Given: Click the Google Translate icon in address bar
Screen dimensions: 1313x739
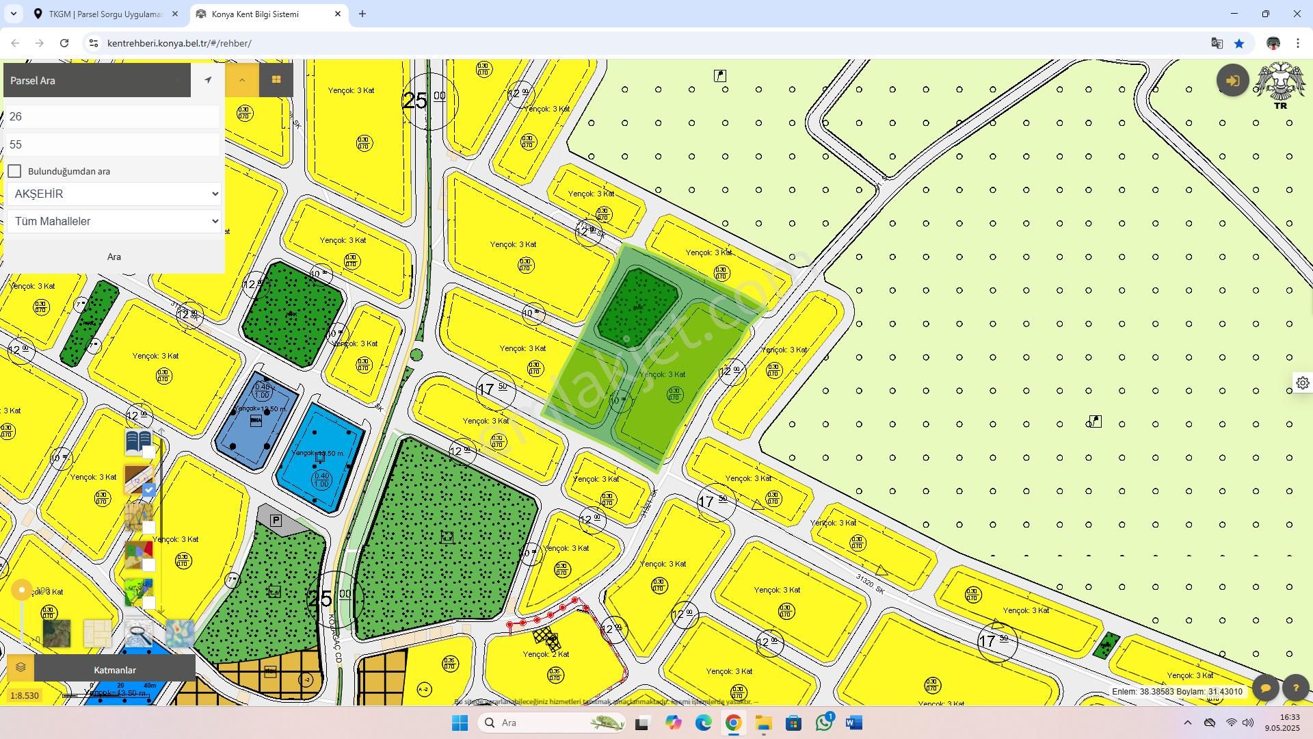Looking at the screenshot, I should click(x=1217, y=43).
